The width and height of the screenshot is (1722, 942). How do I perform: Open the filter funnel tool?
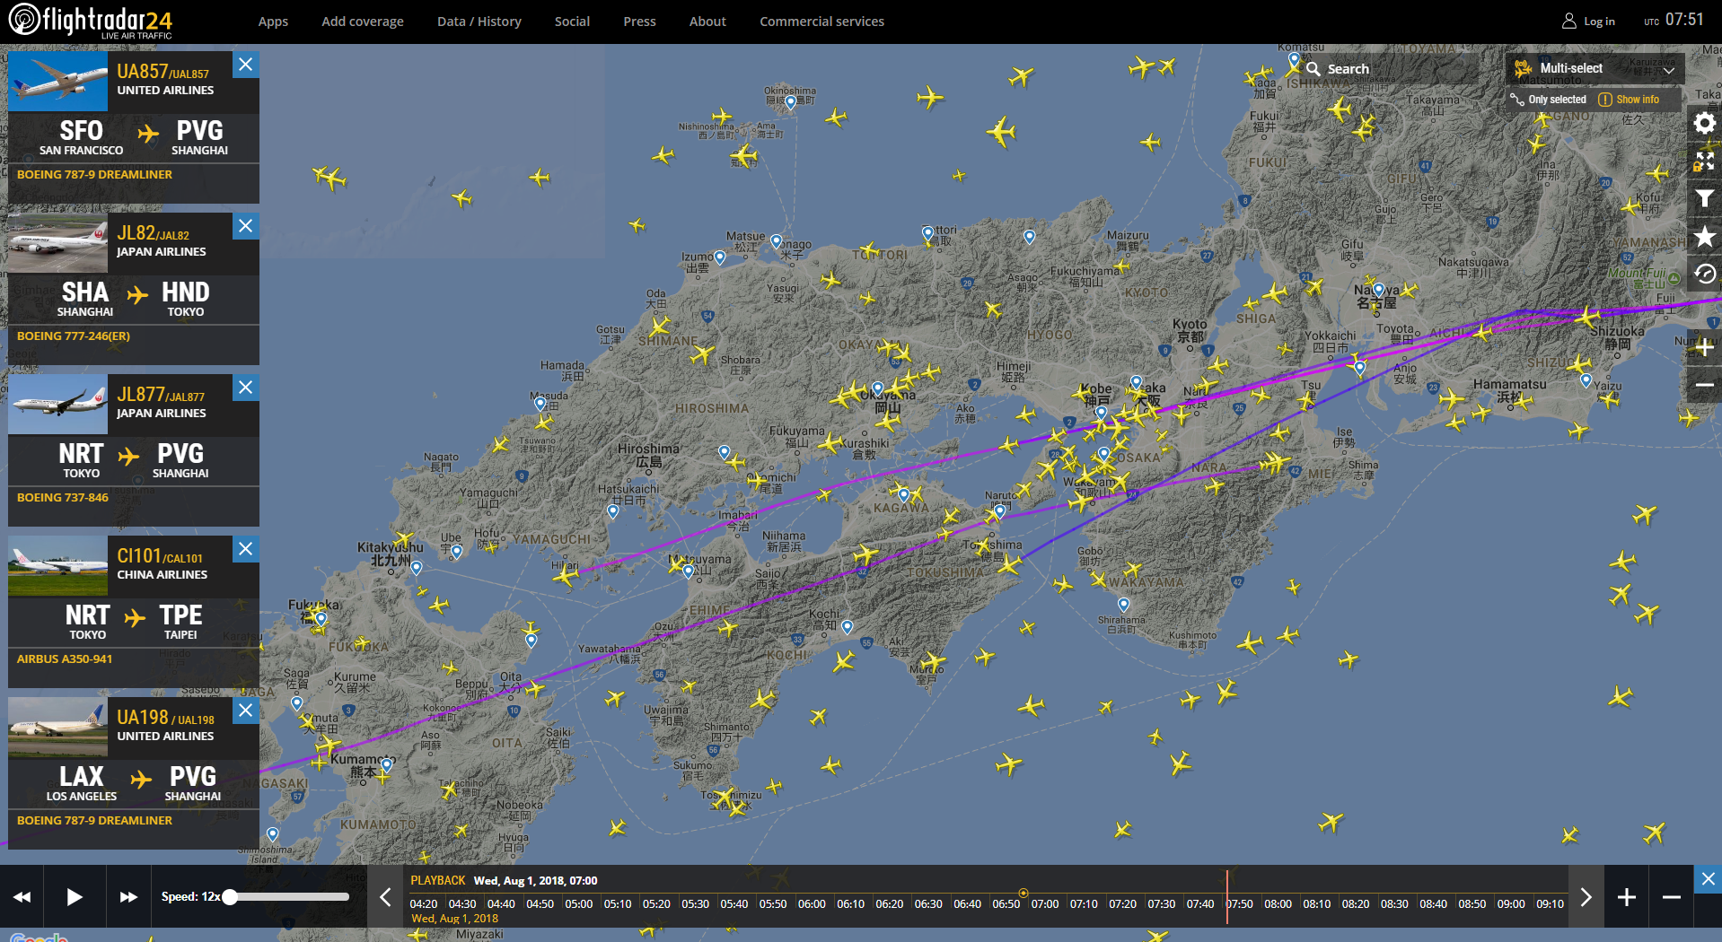[x=1704, y=199]
